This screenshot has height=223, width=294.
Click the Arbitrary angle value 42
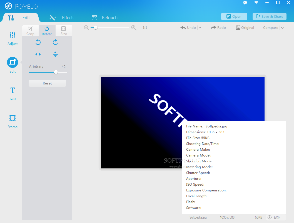click(64, 66)
